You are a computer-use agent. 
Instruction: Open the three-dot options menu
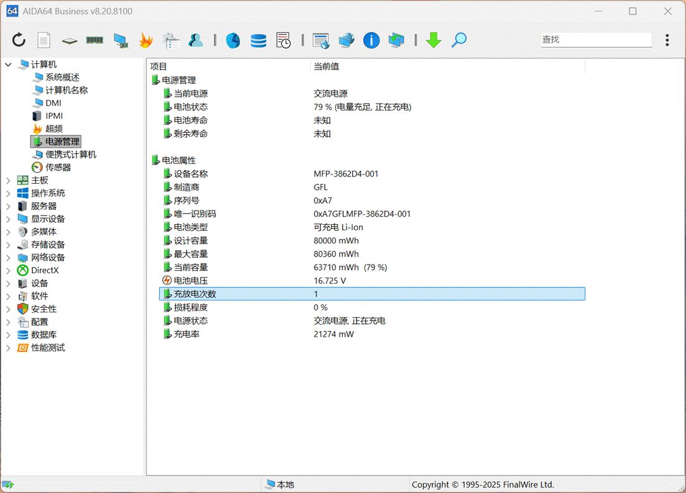coord(667,40)
